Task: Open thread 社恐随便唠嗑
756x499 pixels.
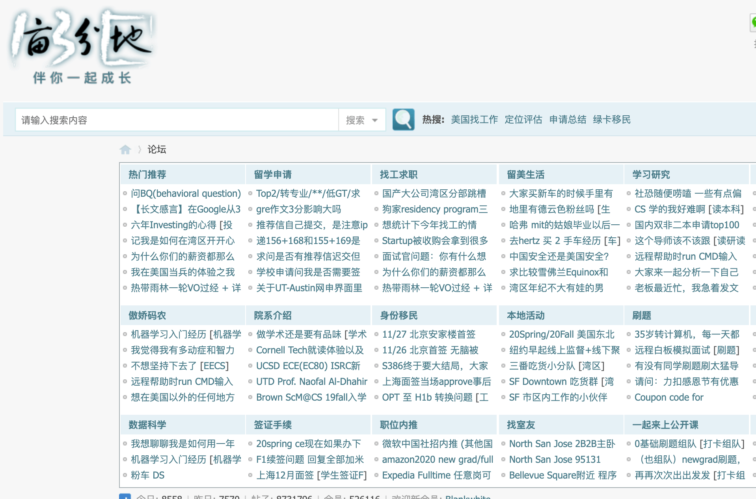Action: tap(688, 193)
